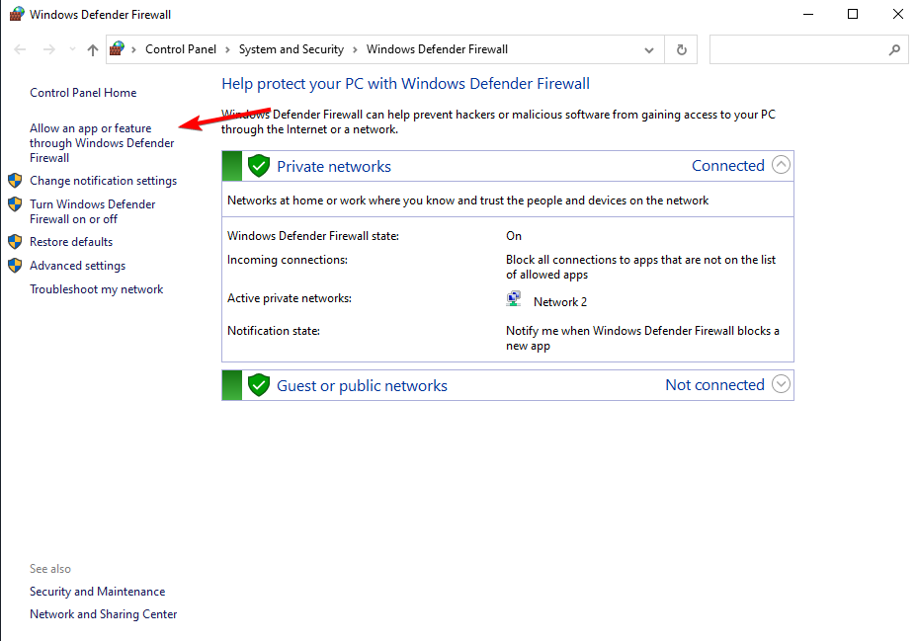
Task: Open Allow an app or feature through Firewall
Action: 102,143
